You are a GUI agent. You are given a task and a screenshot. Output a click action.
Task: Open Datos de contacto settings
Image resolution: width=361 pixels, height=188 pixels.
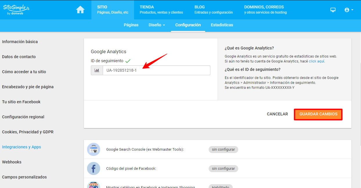point(19,57)
